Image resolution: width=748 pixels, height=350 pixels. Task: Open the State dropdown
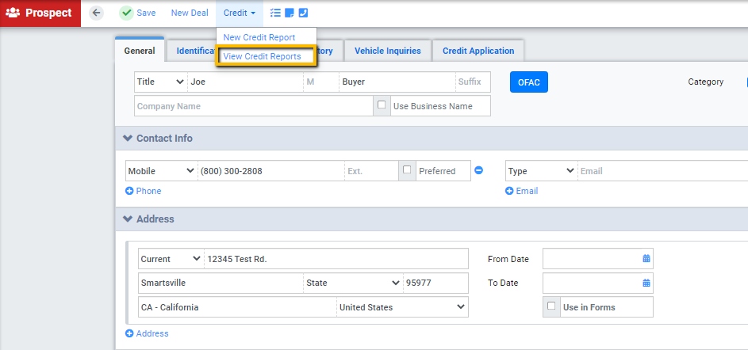[353, 283]
